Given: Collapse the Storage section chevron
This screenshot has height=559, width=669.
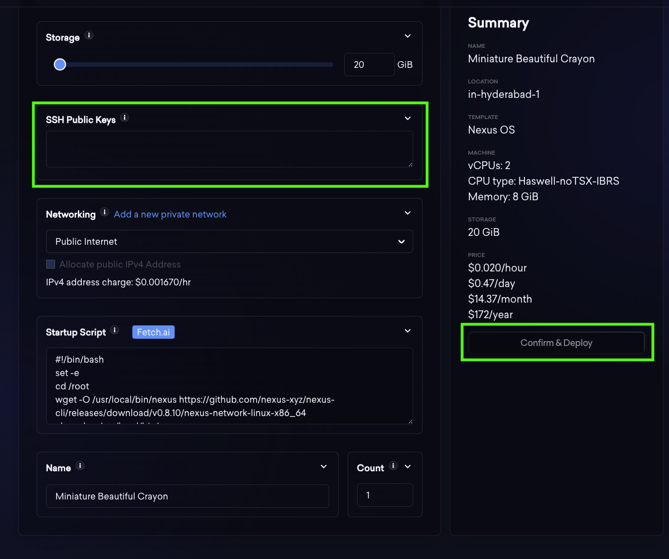Looking at the screenshot, I should pos(408,36).
